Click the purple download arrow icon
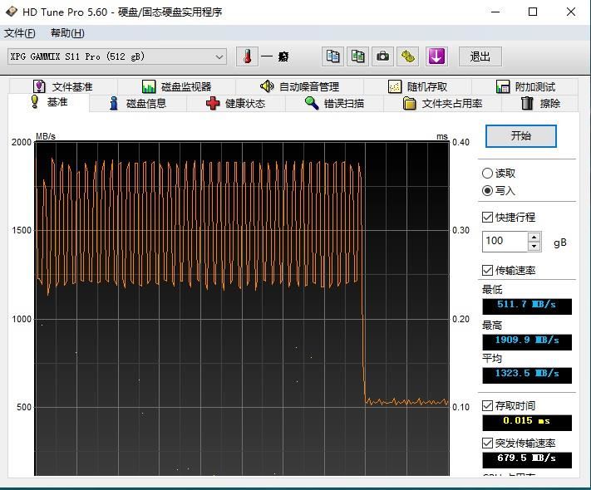 coord(436,56)
